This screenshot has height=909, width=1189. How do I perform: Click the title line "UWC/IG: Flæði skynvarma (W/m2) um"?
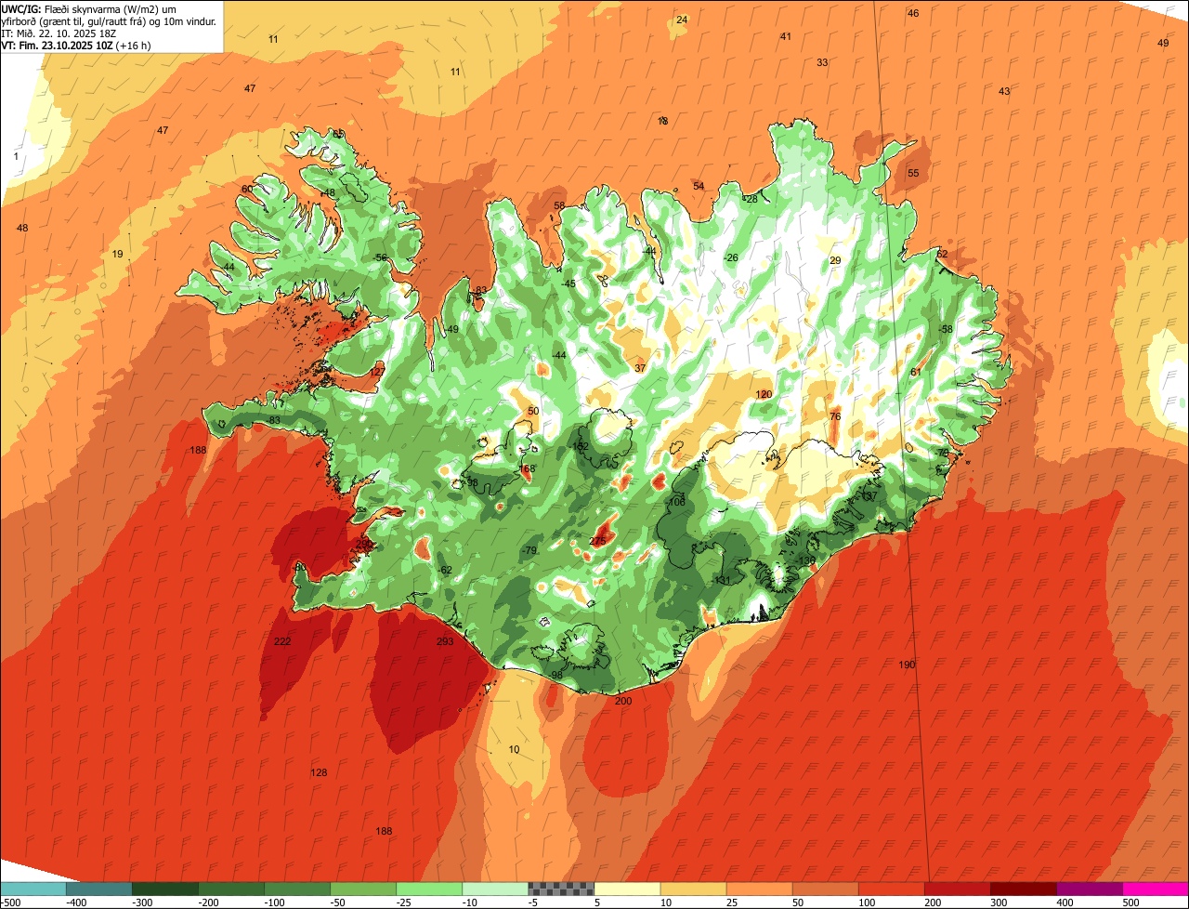click(89, 8)
